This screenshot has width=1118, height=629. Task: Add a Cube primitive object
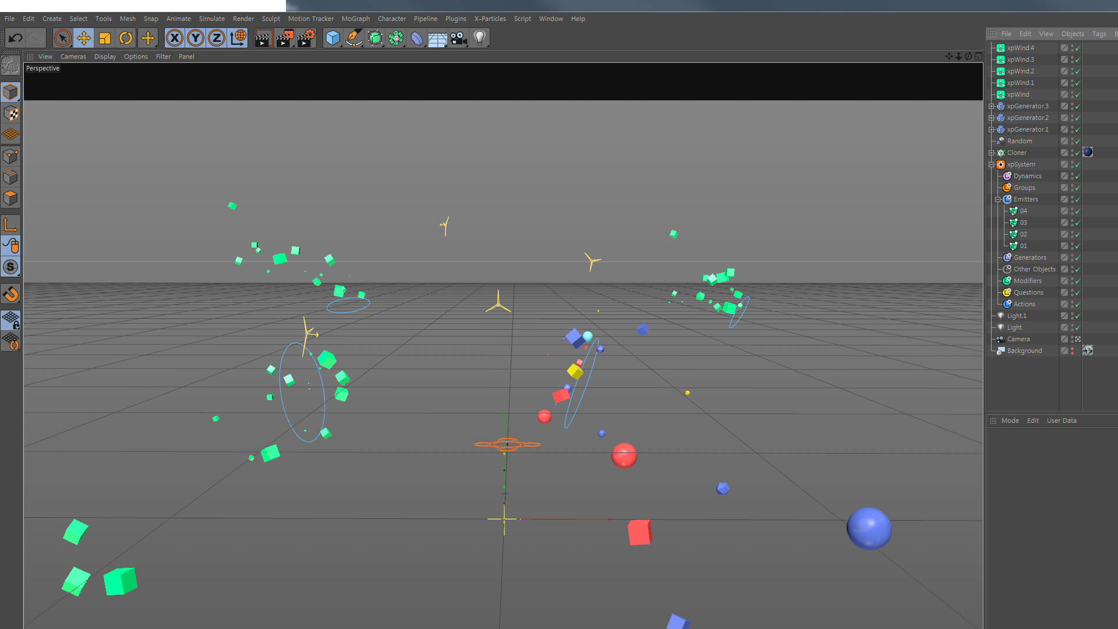332,38
